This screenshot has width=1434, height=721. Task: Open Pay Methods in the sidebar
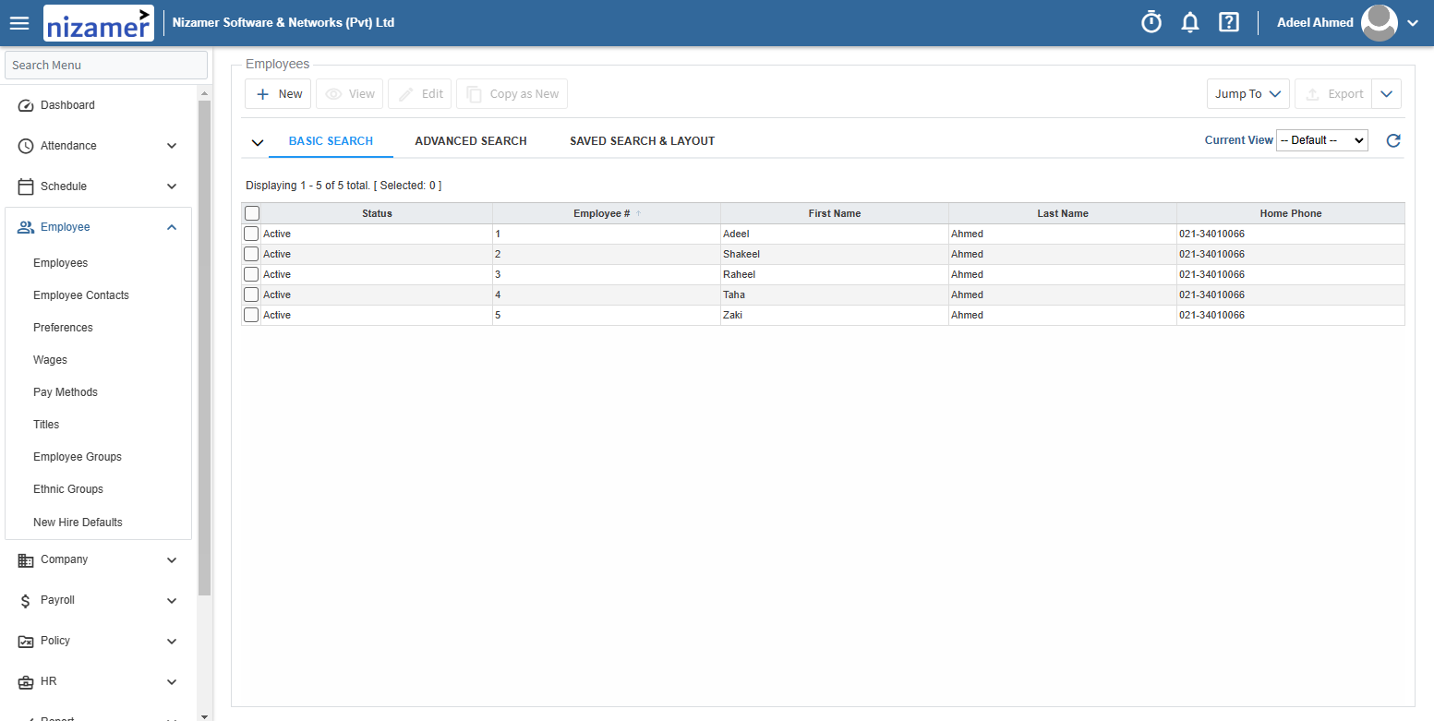point(66,392)
